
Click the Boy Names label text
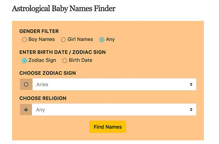point(41,39)
